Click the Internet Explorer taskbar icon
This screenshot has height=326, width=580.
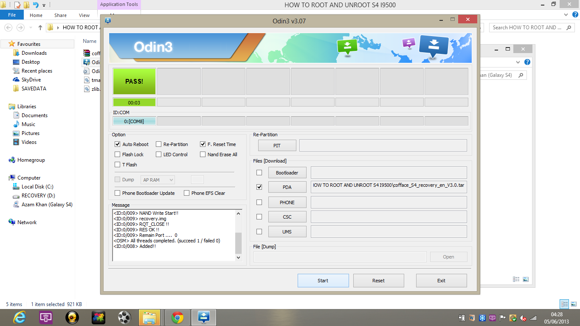(20, 317)
